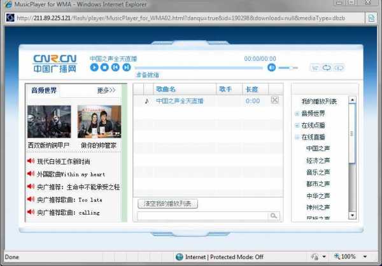
Task: Open the zoom level 100% dropdown arrow
Action: pyautogui.click(x=365, y=256)
